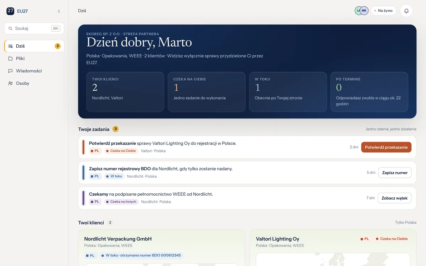
Task: Click Valtori · Polska task metadata
Action: [153, 151]
